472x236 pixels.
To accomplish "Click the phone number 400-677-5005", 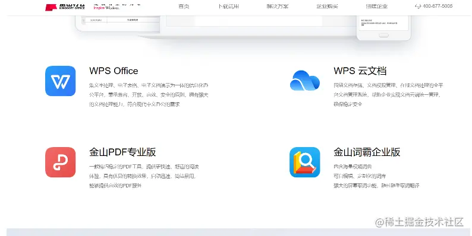I will [x=438, y=6].
